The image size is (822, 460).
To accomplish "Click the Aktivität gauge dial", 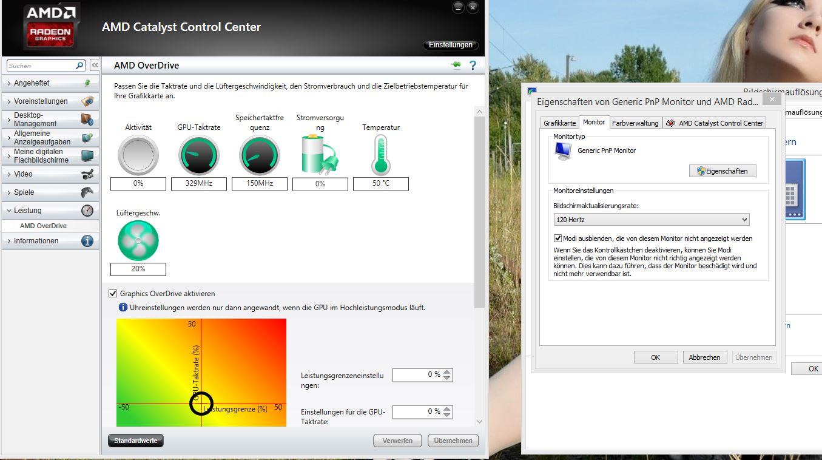I will click(x=138, y=155).
